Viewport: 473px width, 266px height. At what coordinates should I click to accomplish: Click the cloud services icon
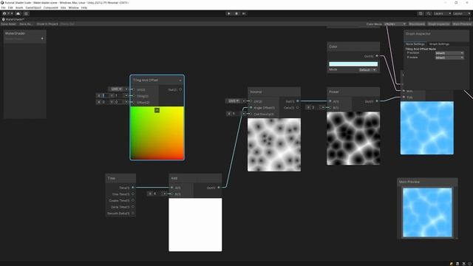coord(18,13)
